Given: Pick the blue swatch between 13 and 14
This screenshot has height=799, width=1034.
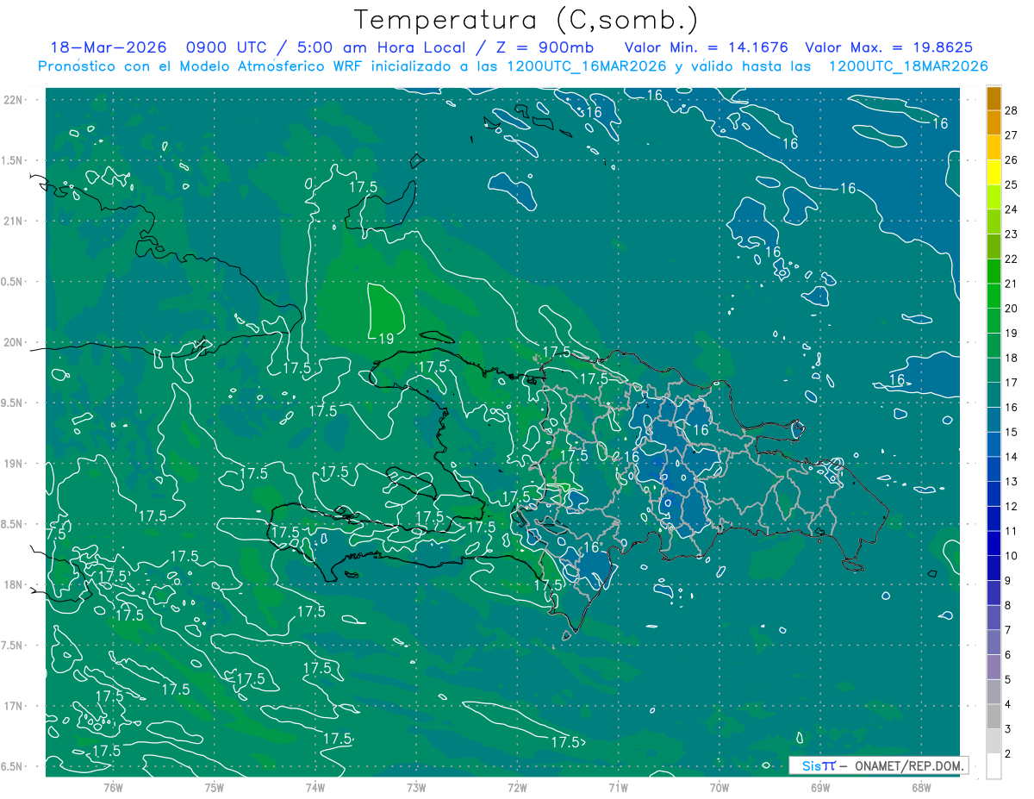Looking at the screenshot, I should click(x=994, y=469).
